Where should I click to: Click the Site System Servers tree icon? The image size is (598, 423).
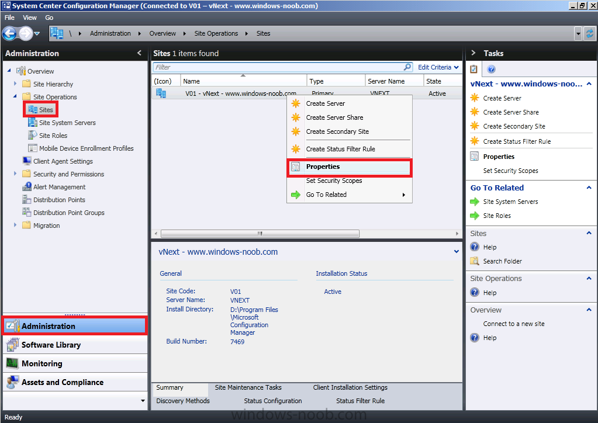point(32,122)
